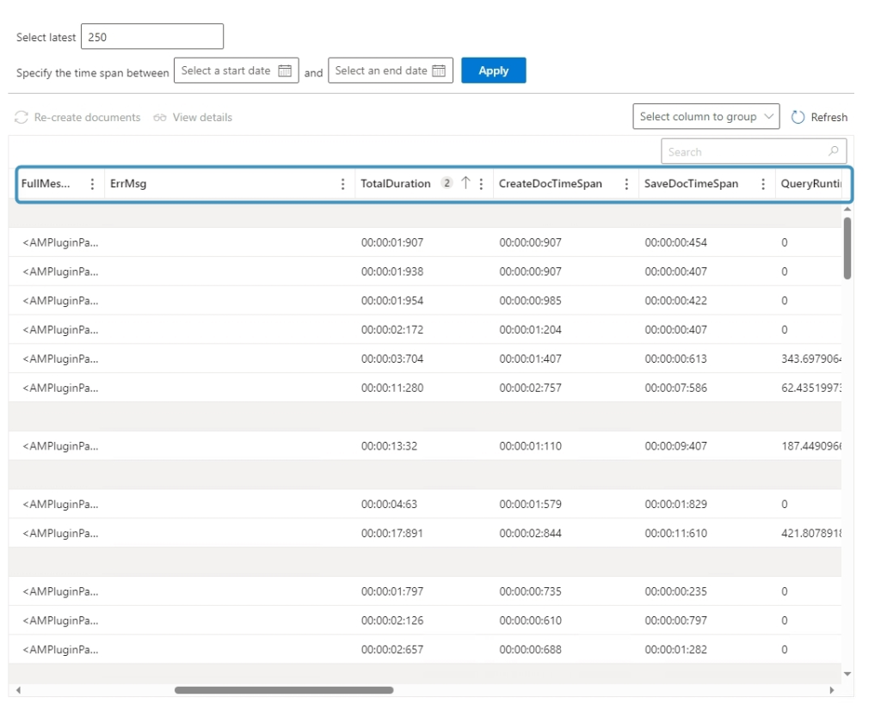This screenshot has height=710, width=881.
Task: Click the horizontal scrollbar right arrow
Action: pyautogui.click(x=832, y=689)
